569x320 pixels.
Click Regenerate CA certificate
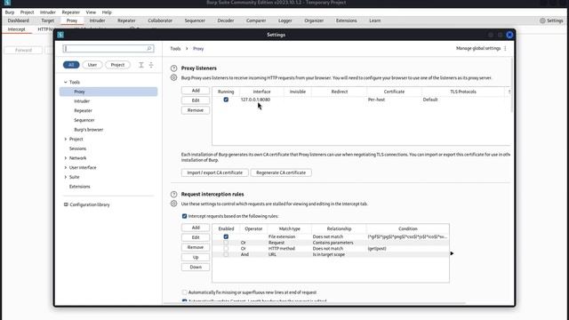tap(281, 172)
